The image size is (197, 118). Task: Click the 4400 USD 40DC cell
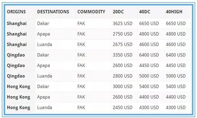coord(149,97)
